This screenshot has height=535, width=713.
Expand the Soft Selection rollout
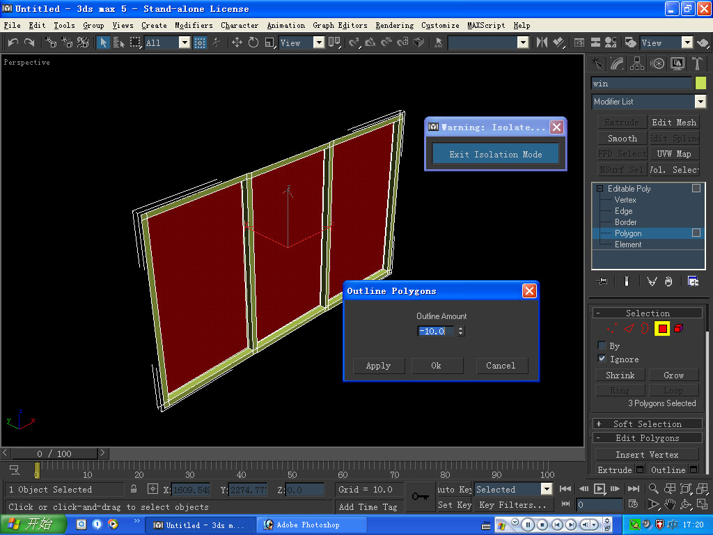(x=648, y=424)
